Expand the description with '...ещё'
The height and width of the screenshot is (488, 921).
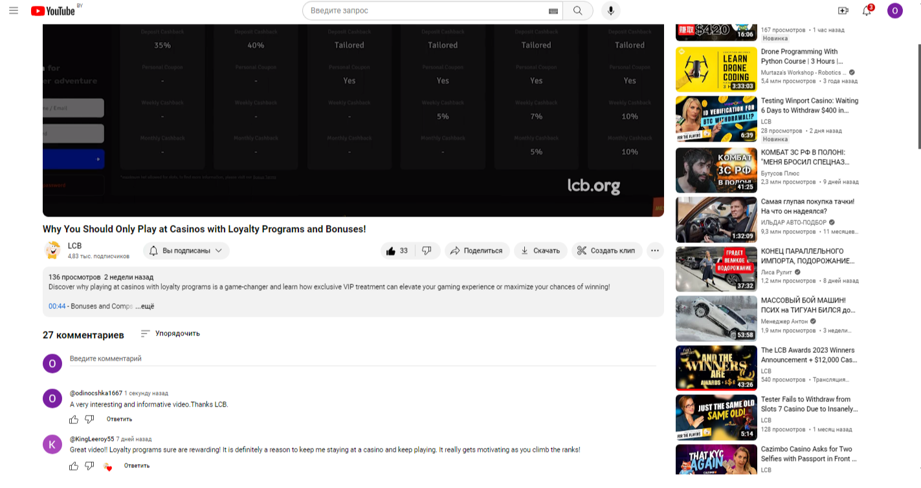pos(145,306)
